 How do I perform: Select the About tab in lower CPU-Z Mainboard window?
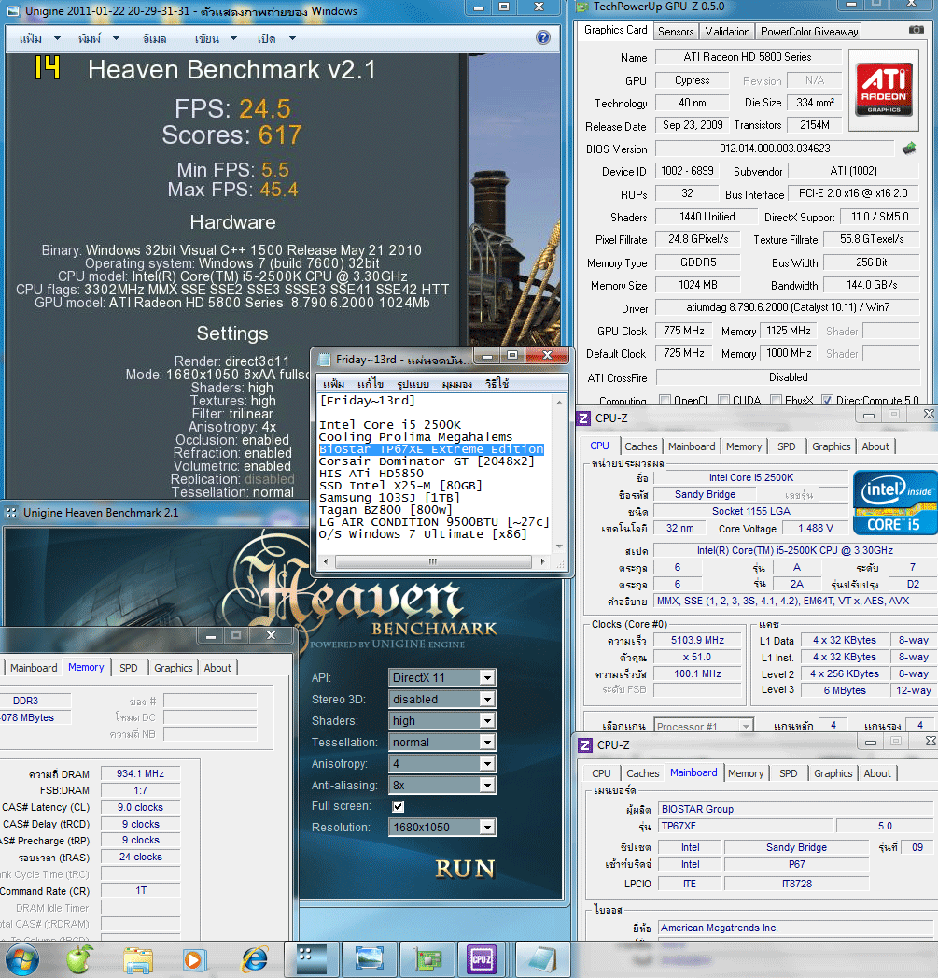pos(877,773)
